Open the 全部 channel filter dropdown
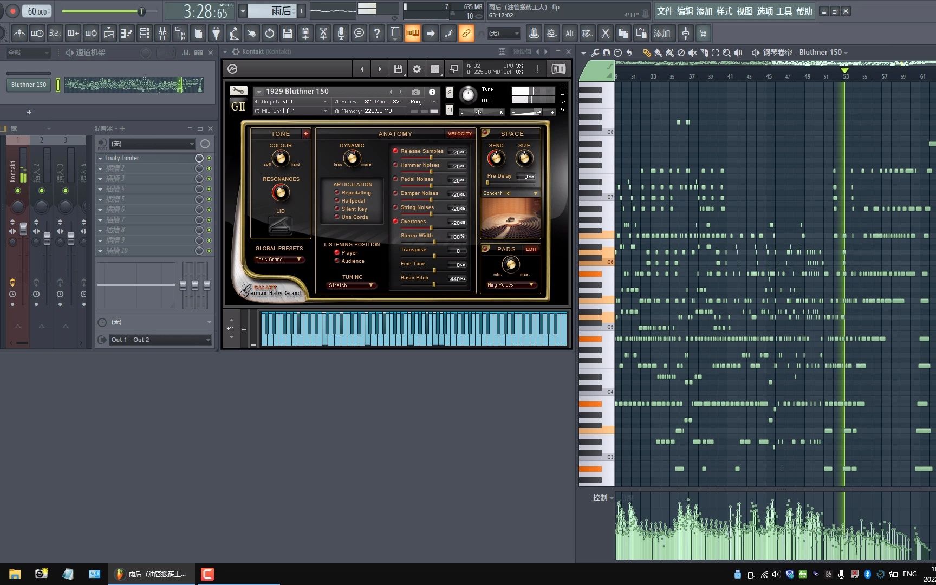Image resolution: width=936 pixels, height=585 pixels. pyautogui.click(x=28, y=53)
